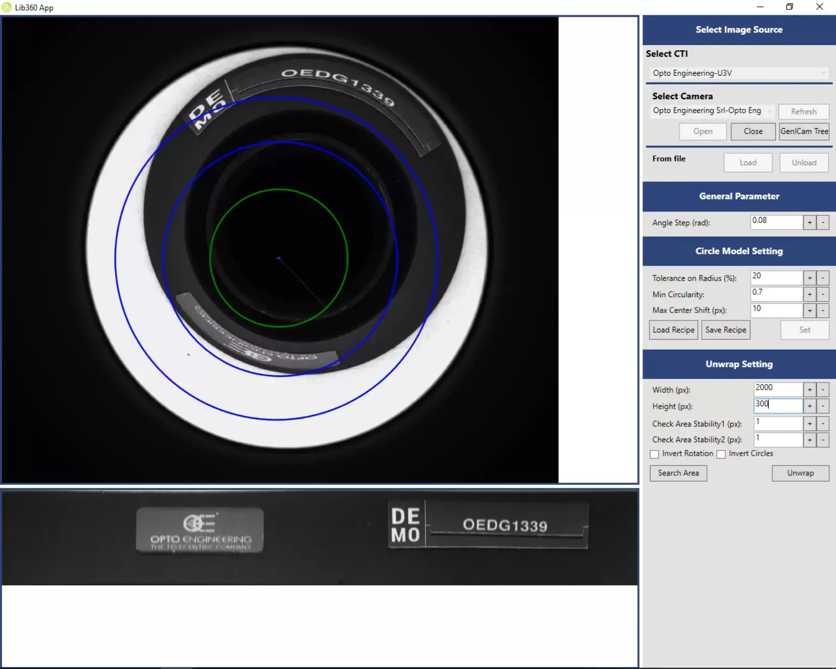This screenshot has height=669, width=836.
Task: Open the Select CTI dropdown
Action: pyautogui.click(x=738, y=73)
